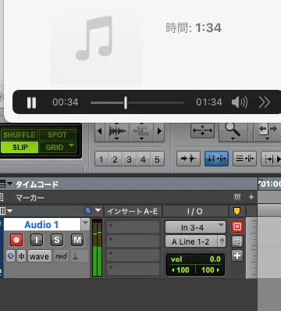Record-enable the Audio 1 track

[16, 240]
